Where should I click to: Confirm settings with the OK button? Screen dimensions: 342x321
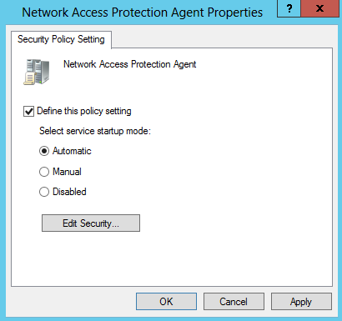(x=166, y=301)
